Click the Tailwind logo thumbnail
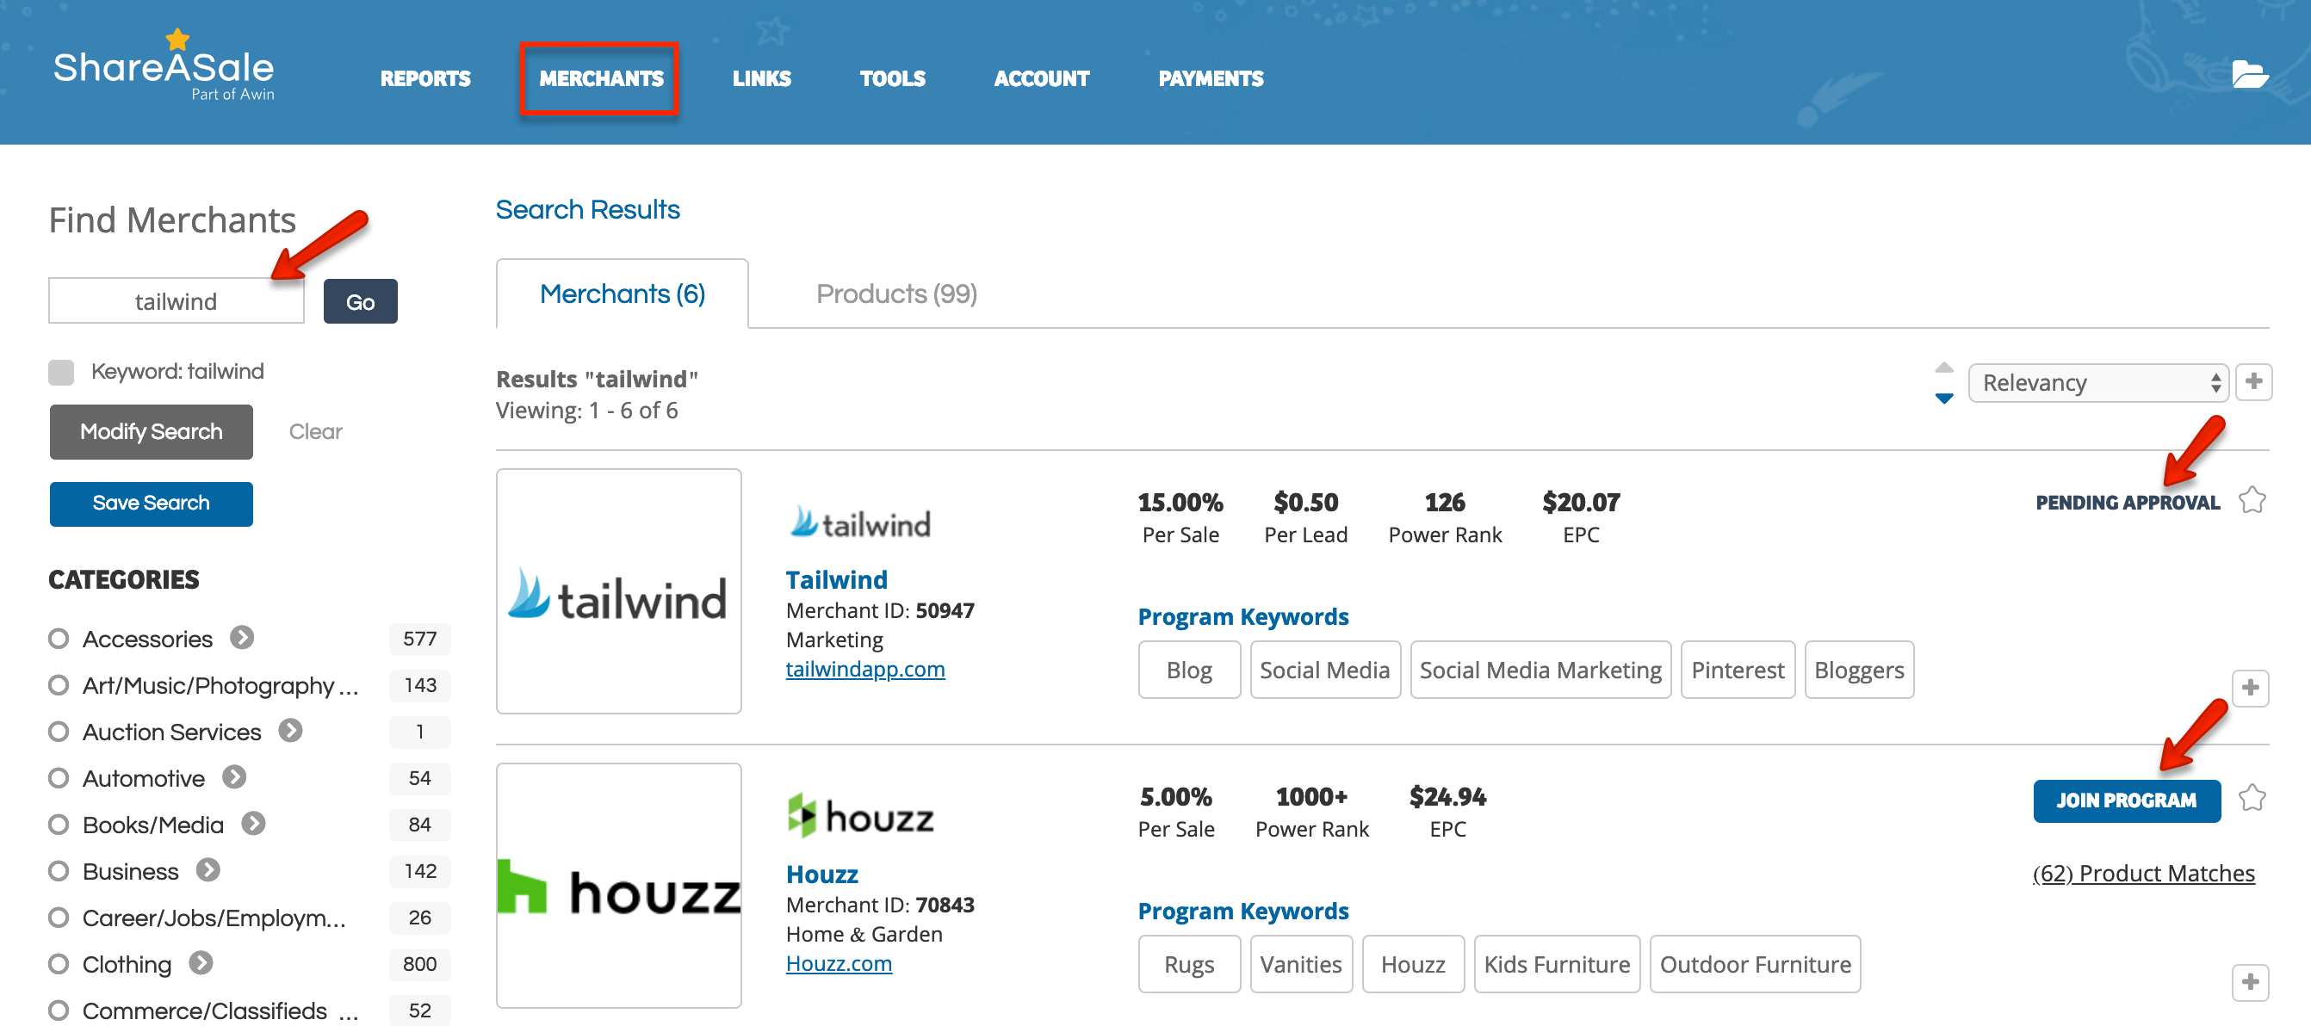Image resolution: width=2311 pixels, height=1026 pixels. tap(619, 591)
